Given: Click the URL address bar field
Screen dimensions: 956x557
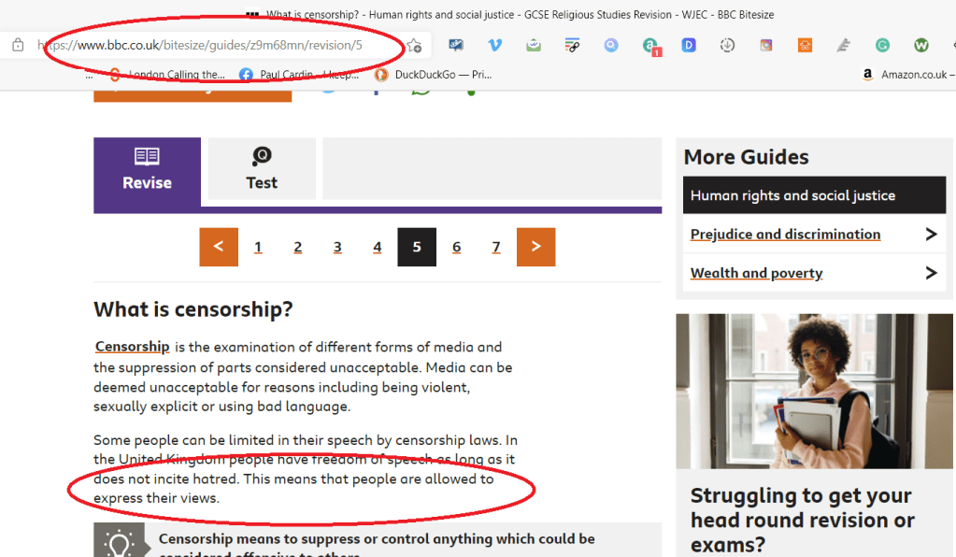Looking at the screenshot, I should [215, 45].
